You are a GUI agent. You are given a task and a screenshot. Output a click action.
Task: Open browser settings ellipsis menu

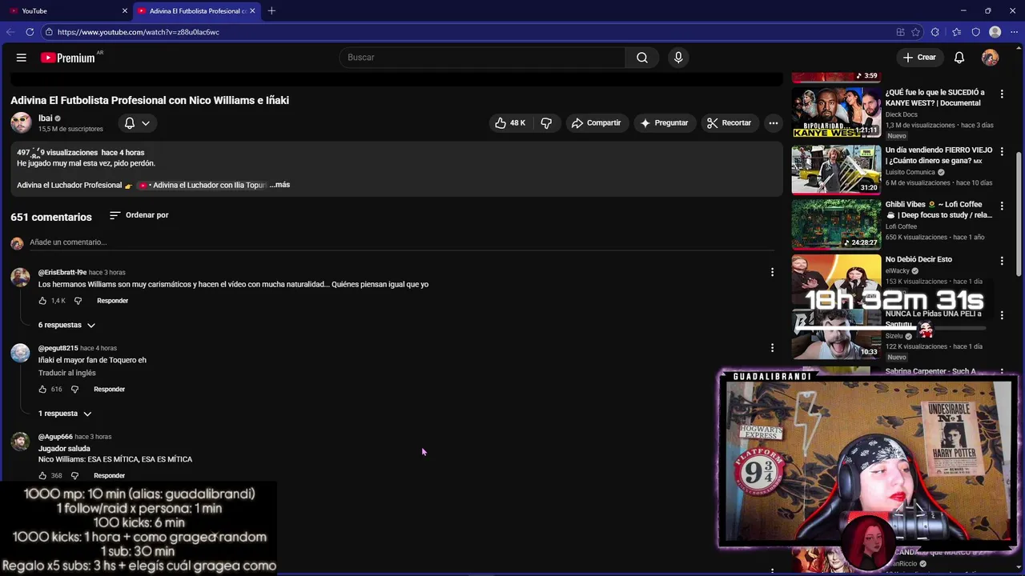pos(1015,32)
